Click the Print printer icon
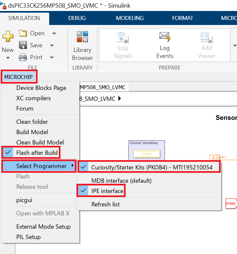Image resolution: width=237 pixels, height=254 pixels. click(23, 57)
